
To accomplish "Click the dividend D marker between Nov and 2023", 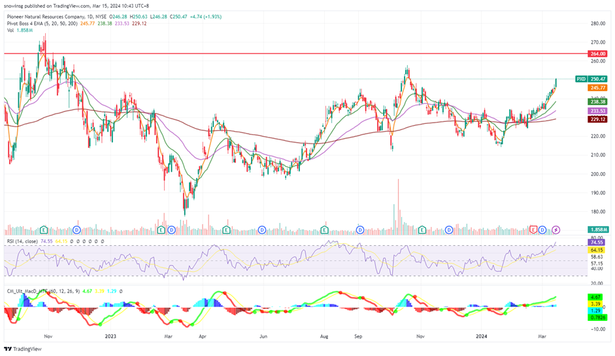I will [x=77, y=230].
